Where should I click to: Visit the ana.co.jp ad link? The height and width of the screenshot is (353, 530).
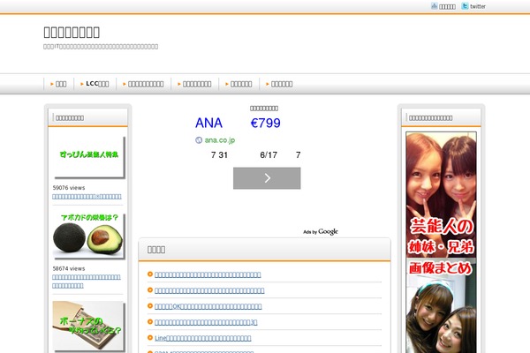click(220, 139)
